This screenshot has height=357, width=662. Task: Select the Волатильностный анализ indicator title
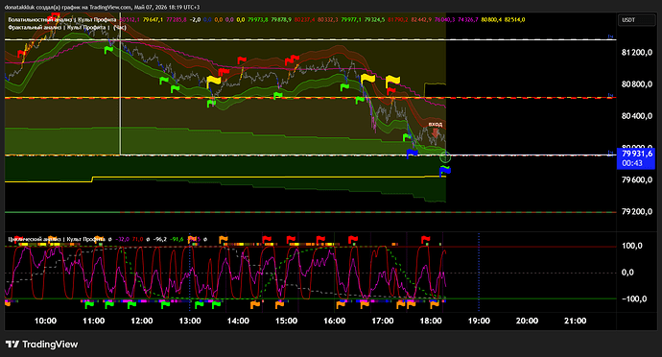pyautogui.click(x=62, y=19)
